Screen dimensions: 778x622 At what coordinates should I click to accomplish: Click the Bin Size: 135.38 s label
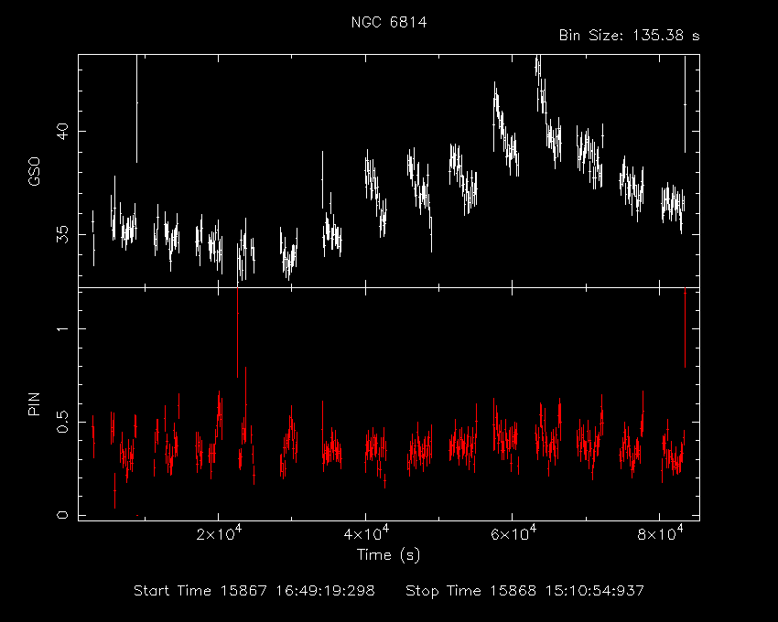coord(629,36)
